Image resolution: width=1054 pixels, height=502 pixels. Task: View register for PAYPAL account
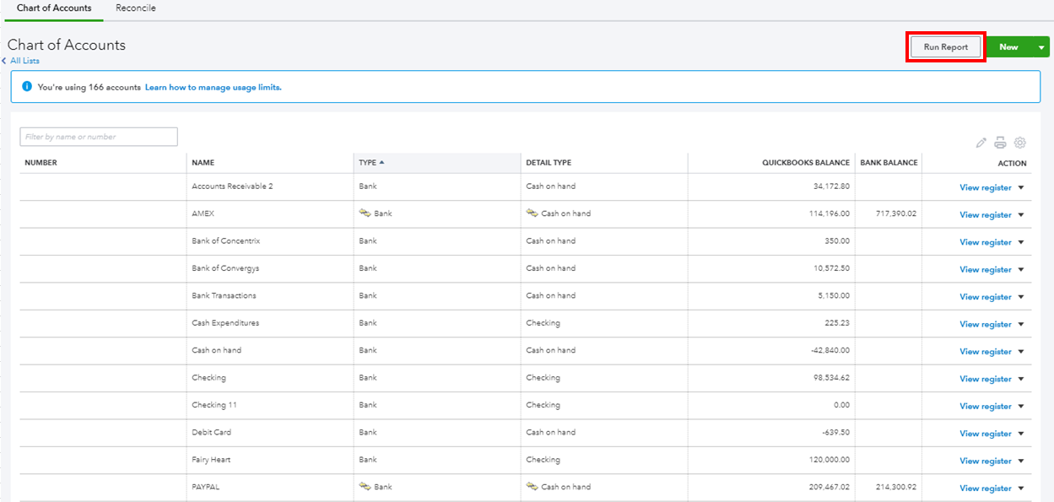(x=986, y=488)
